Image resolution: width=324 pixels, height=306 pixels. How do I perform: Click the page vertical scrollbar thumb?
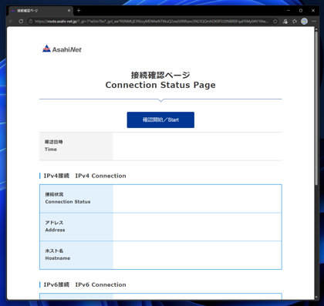coord(316,108)
